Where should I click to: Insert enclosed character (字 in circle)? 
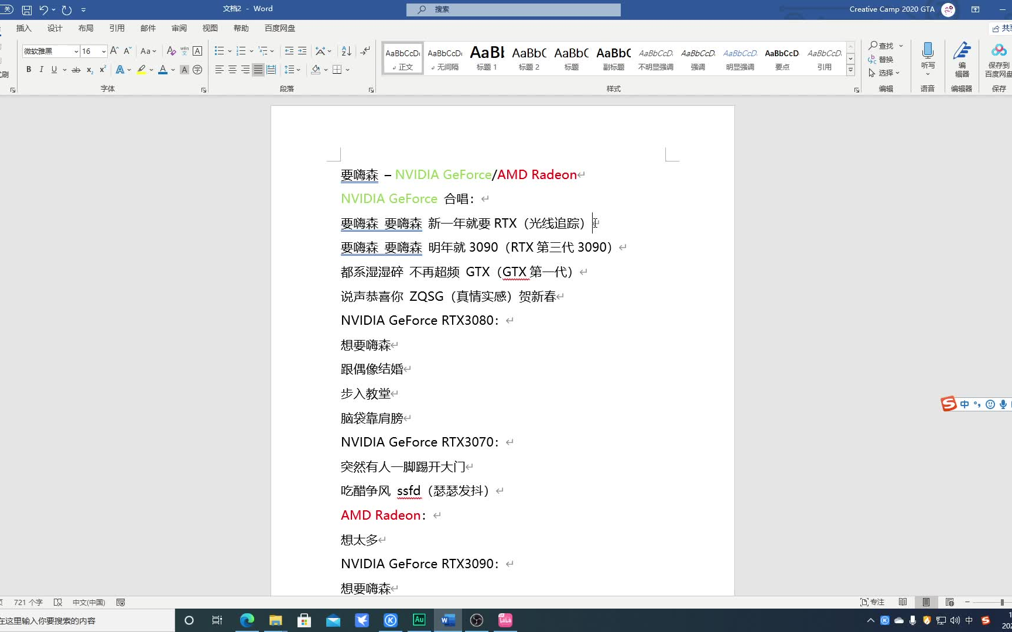(x=197, y=70)
